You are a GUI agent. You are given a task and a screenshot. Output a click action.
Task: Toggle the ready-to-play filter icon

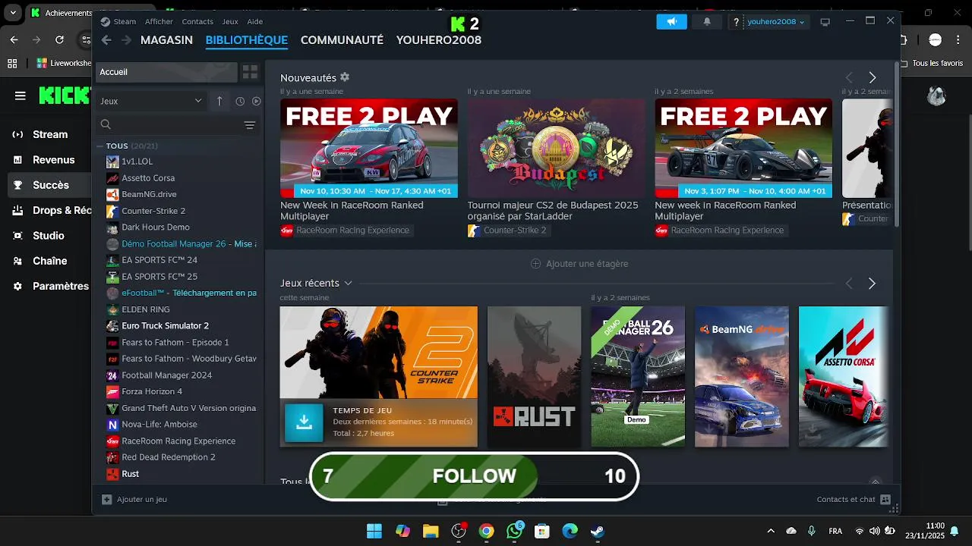pos(256,101)
